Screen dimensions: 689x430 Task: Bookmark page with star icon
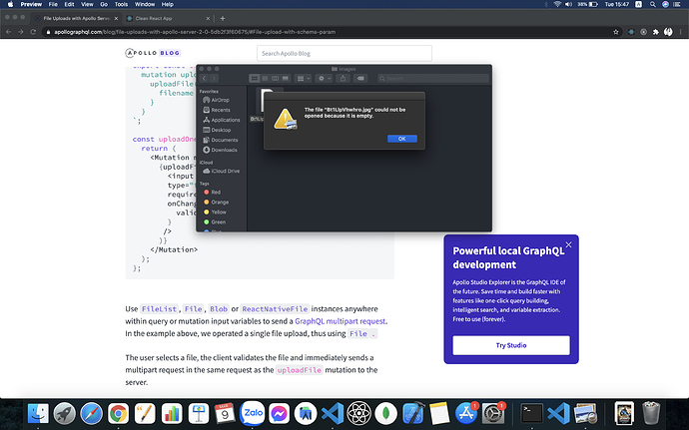click(x=616, y=32)
